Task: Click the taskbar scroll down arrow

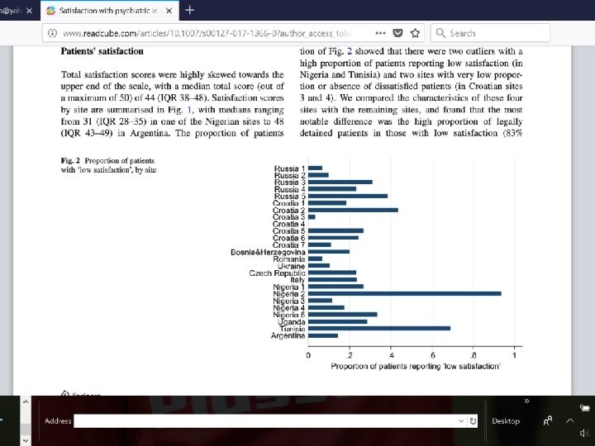Action: pos(26,441)
